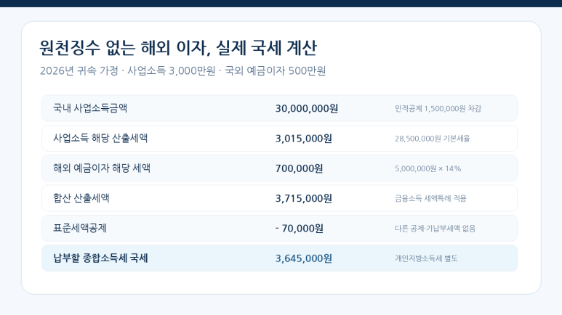562x315 pixels.
Task: Click the note '5,000,000원 × 14%'
Action: [x=428, y=168]
